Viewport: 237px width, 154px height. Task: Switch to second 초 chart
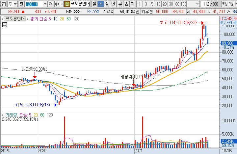click(126, 4)
